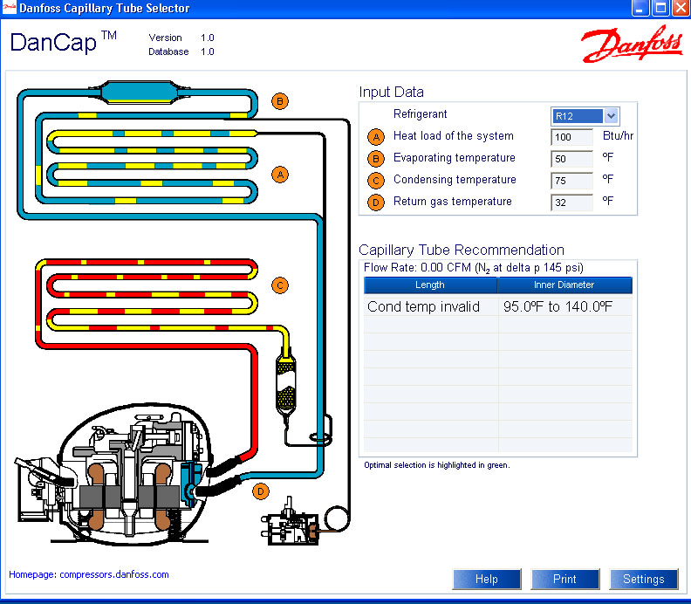Click the D marker near the compressor return line
Screen dimensions: 691x604
pos(261,491)
